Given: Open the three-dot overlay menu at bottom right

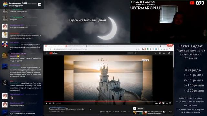Looking at the screenshot, I should point(170,112).
